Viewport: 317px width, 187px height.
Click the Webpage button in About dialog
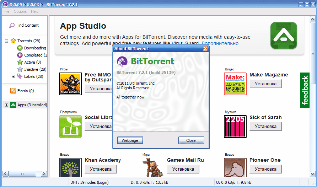[130, 140]
